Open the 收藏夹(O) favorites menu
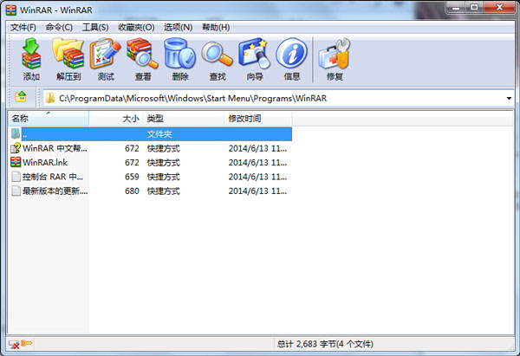The image size is (520, 356). point(136,27)
